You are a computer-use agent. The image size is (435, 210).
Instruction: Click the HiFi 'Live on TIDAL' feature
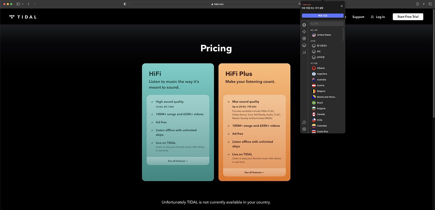click(x=166, y=143)
